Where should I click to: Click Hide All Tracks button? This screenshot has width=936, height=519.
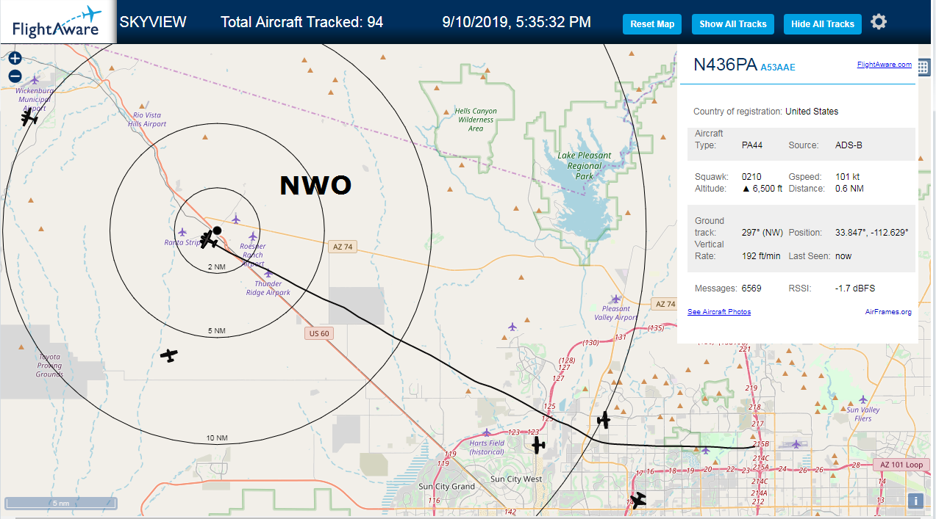(x=822, y=24)
